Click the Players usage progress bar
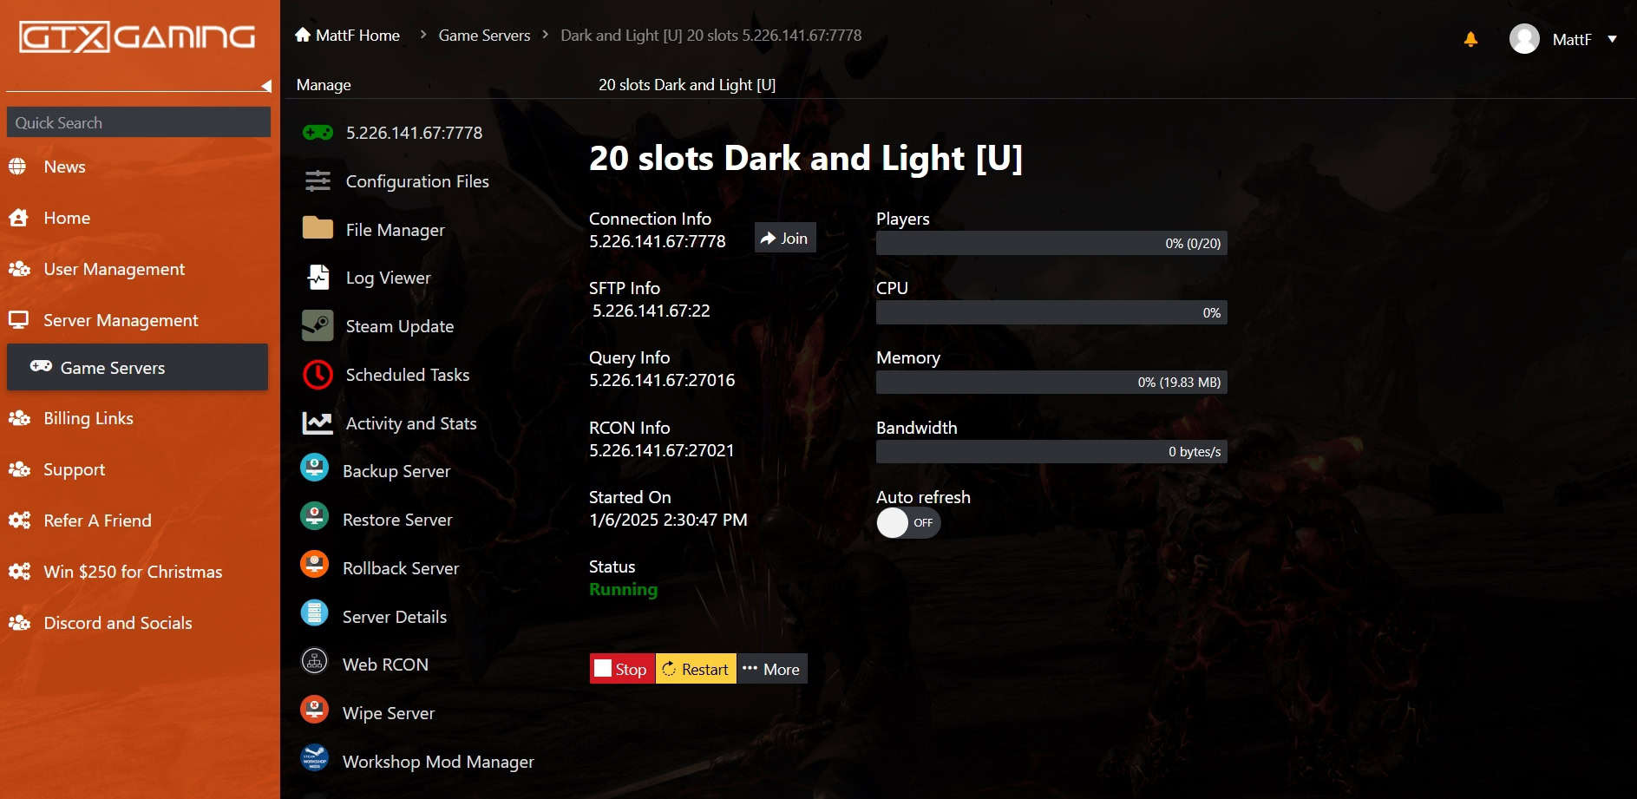 click(1051, 243)
